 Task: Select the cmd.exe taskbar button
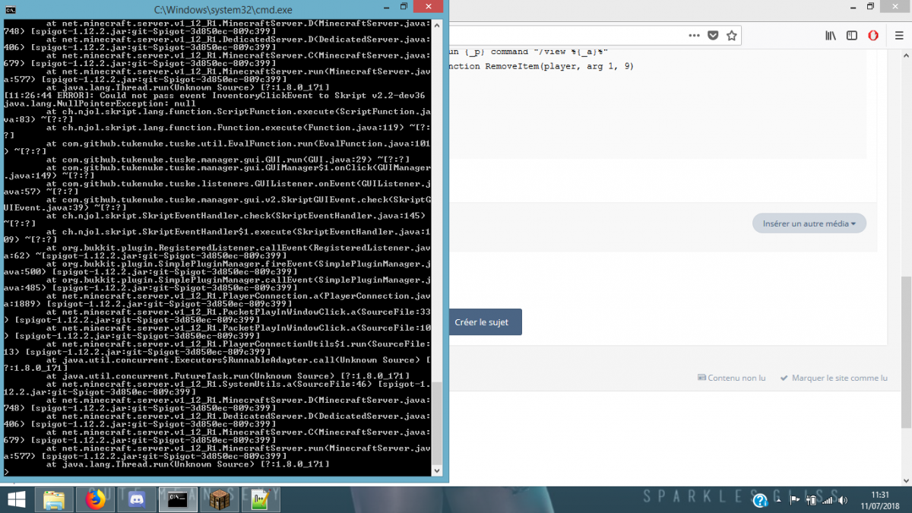(x=178, y=500)
